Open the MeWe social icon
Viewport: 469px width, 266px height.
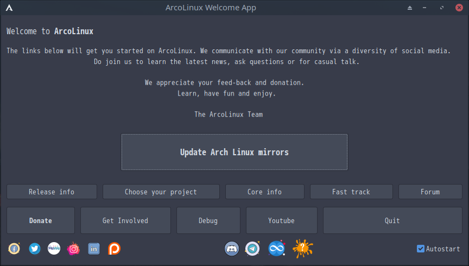point(54,248)
